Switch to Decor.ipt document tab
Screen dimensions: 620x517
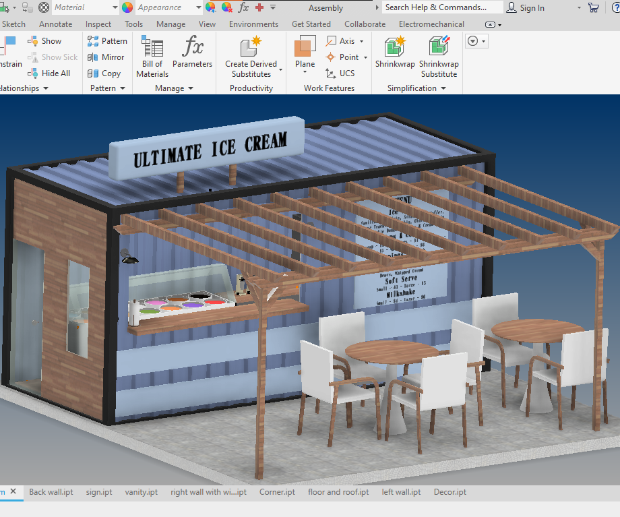point(450,492)
